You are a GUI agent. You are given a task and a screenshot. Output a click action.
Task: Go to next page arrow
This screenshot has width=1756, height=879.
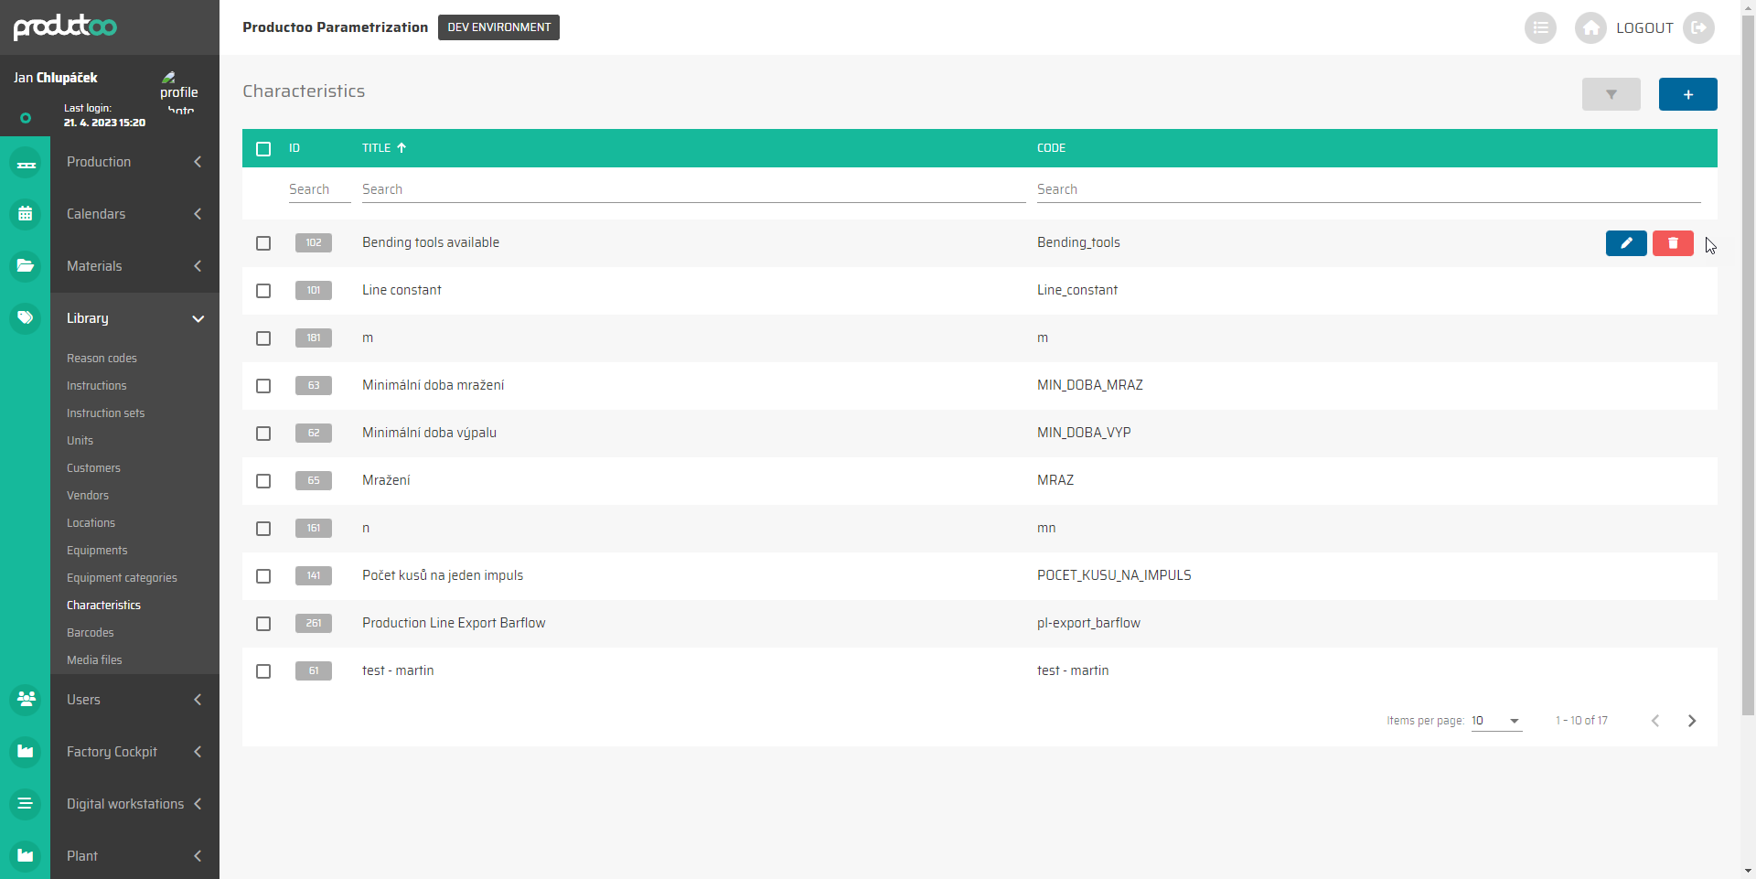[x=1691, y=721]
